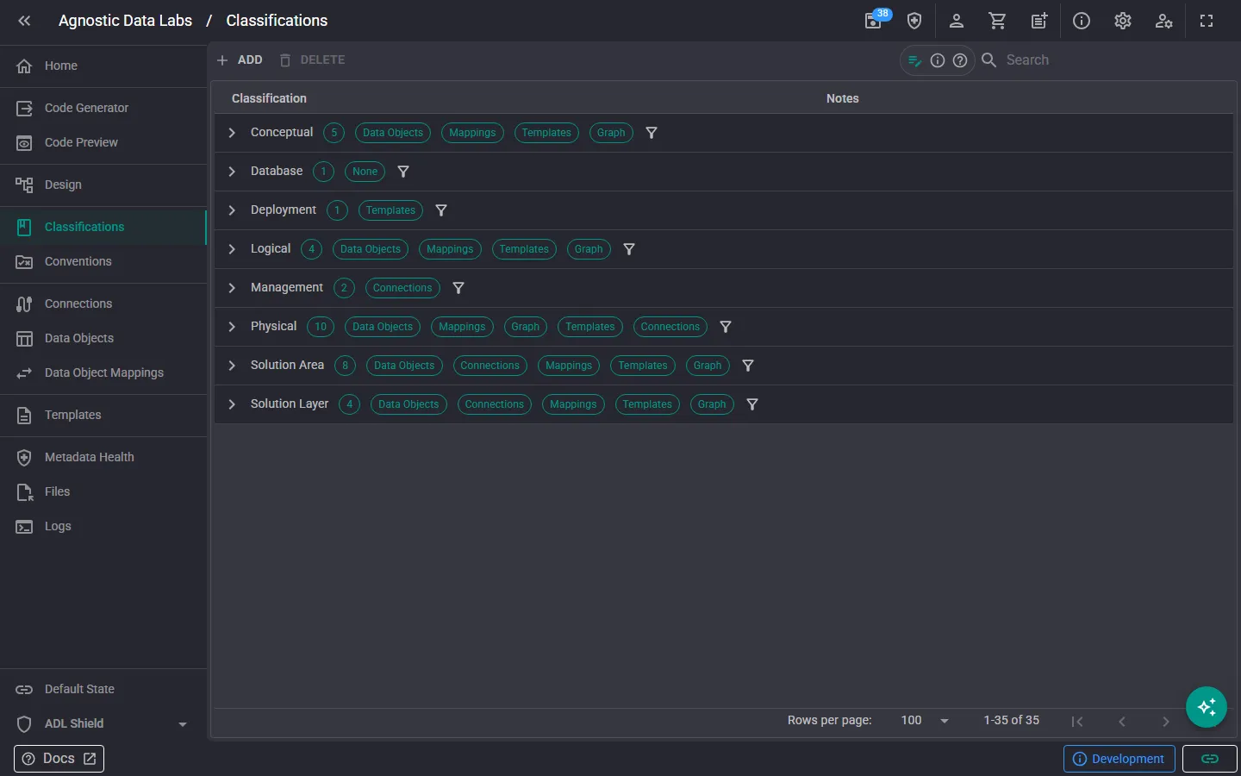Screen dimensions: 1241x776
Task: Click the filter icon in Logical row
Action: pos(629,249)
